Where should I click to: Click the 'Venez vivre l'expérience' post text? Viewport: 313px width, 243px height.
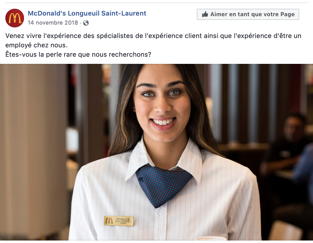pos(153,36)
